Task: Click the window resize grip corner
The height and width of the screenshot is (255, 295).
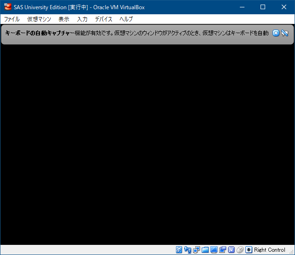Action: 292,252
